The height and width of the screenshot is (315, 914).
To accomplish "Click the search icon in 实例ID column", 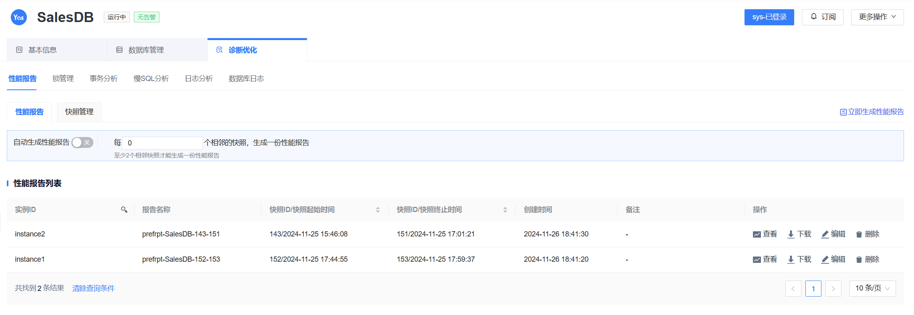I will 124,210.
